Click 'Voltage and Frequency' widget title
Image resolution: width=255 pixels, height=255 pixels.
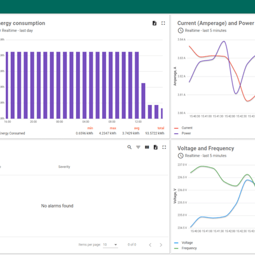pos(206,148)
